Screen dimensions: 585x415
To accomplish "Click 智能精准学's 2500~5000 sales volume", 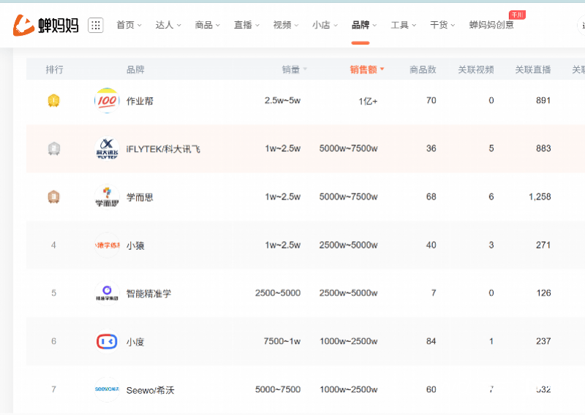I will pyautogui.click(x=278, y=293).
